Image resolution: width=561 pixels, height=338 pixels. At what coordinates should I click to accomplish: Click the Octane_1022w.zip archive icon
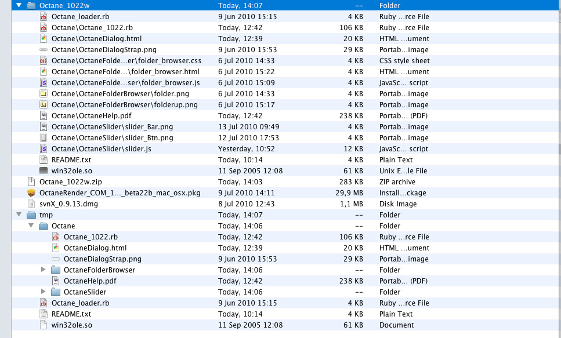[x=31, y=181]
